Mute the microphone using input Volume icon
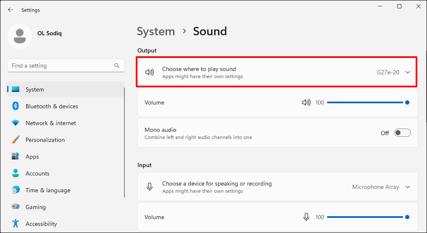Viewport: 427px width, 233px height. pyautogui.click(x=306, y=217)
